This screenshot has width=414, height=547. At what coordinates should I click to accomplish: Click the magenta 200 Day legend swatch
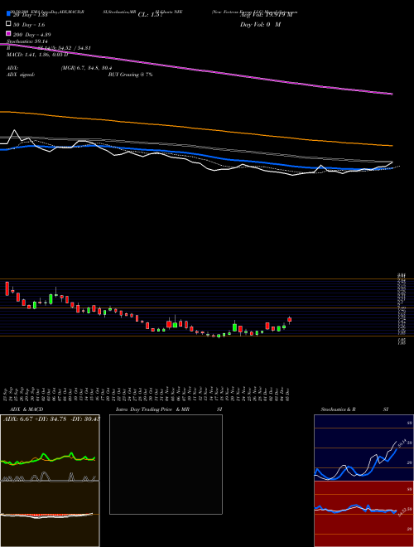8,34
